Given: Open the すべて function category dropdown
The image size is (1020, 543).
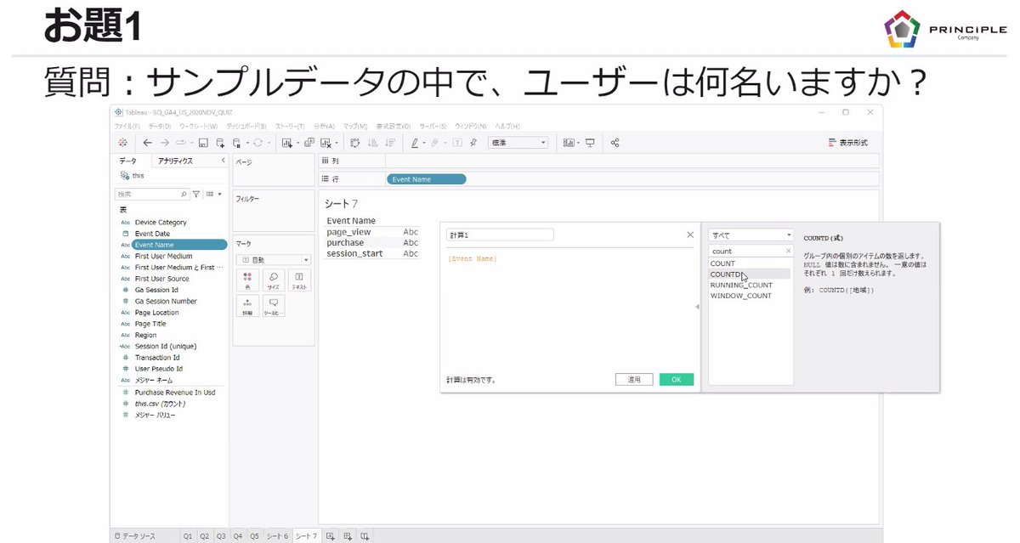Looking at the screenshot, I should point(751,235).
